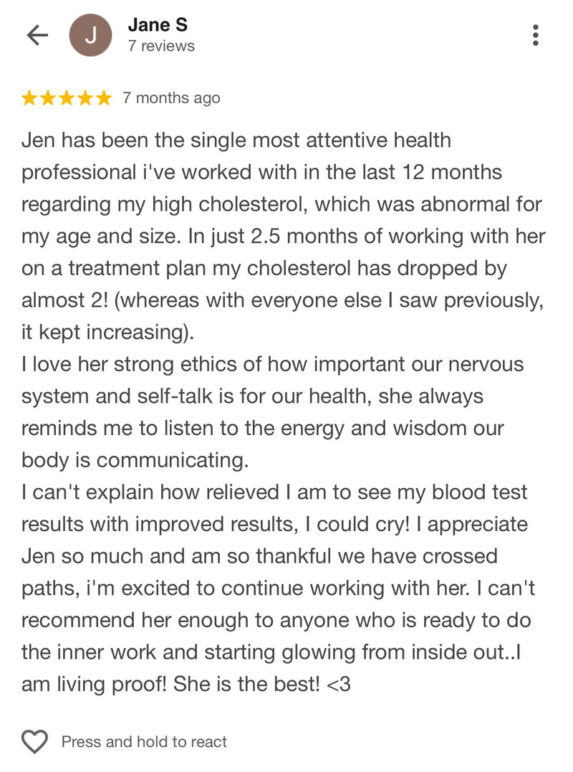Click the second yellow rating star
Screen dimensions: 573x772
tap(48, 98)
